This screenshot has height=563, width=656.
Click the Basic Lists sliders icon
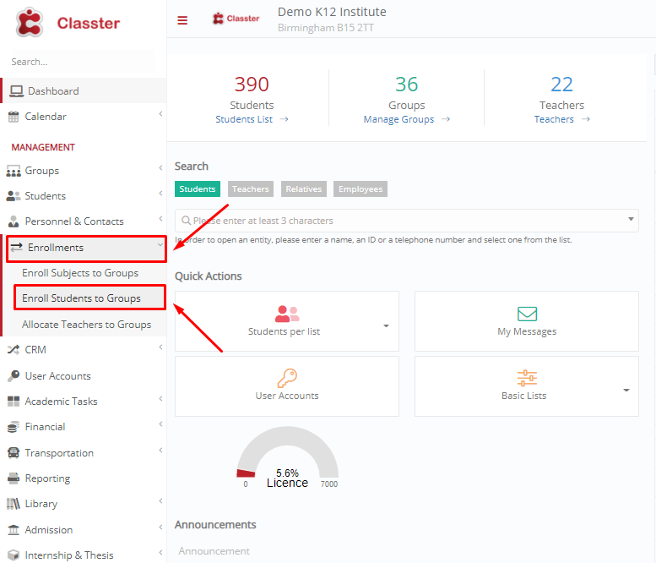click(527, 378)
